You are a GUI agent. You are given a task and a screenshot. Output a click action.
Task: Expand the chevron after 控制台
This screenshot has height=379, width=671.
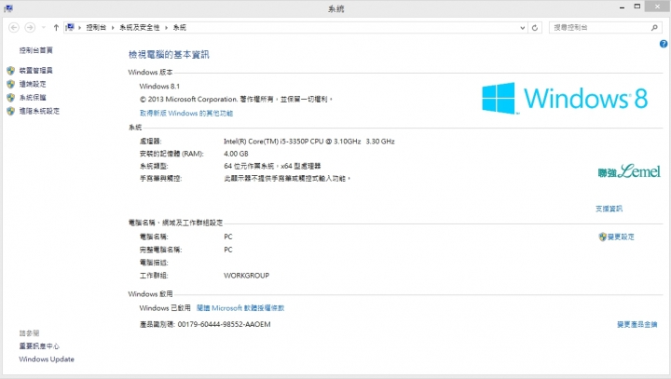coord(113,28)
